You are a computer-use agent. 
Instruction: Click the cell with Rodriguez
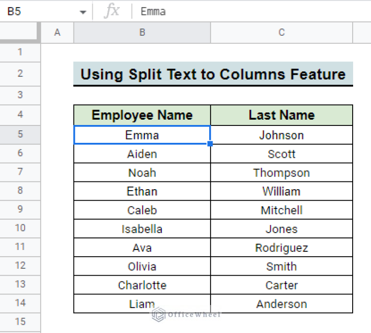(282, 248)
